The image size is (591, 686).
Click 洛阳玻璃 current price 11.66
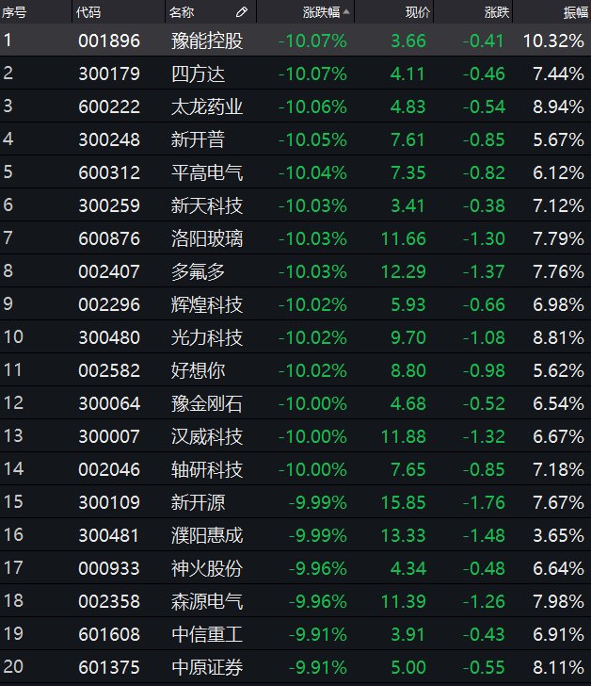(403, 239)
